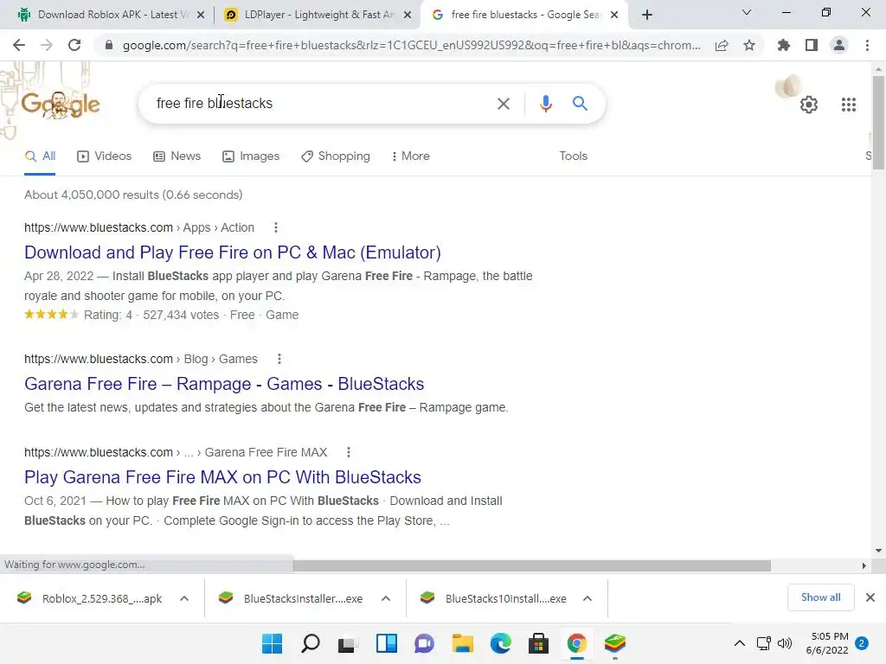
Task: Open the Microsoft Store taskbar icon
Action: point(538,643)
